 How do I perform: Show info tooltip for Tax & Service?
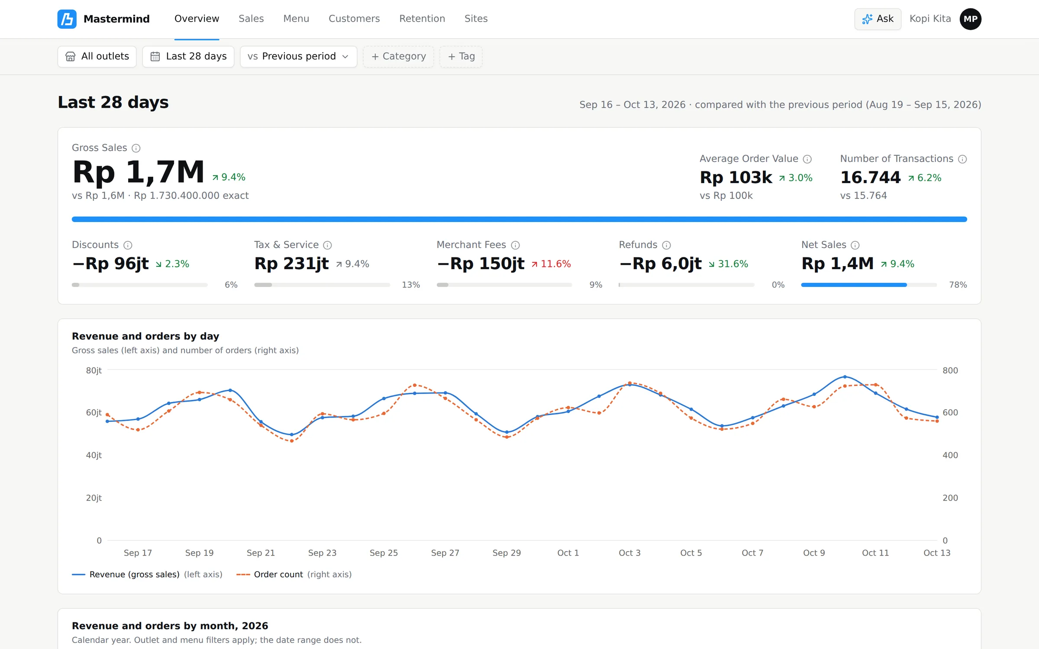point(328,245)
